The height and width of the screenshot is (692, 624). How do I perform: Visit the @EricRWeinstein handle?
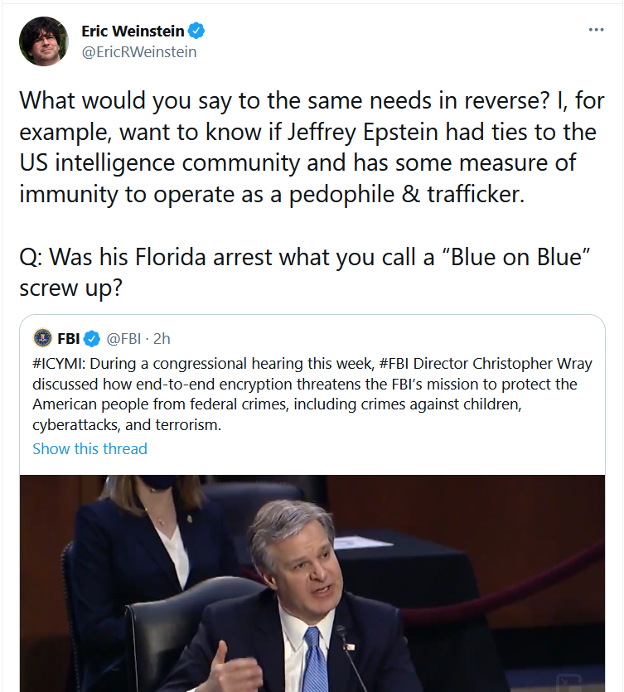(139, 52)
